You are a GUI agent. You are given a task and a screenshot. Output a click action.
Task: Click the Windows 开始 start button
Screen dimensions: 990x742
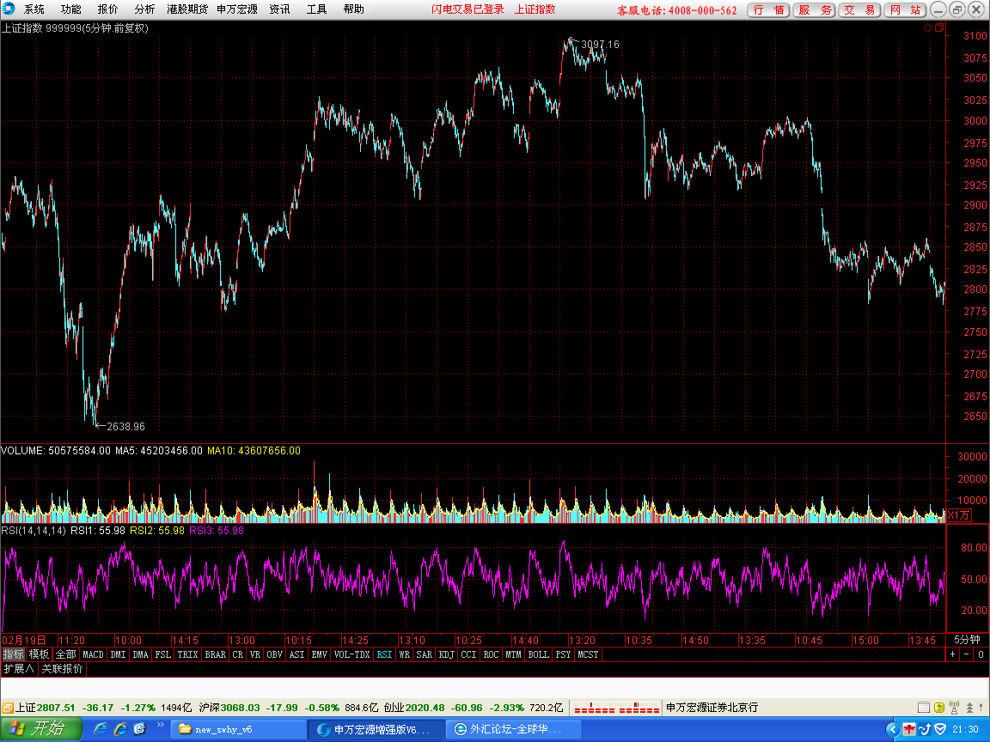[x=41, y=729]
